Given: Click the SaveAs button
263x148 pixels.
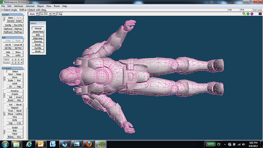Looking at the screenshot, I should (11, 21).
